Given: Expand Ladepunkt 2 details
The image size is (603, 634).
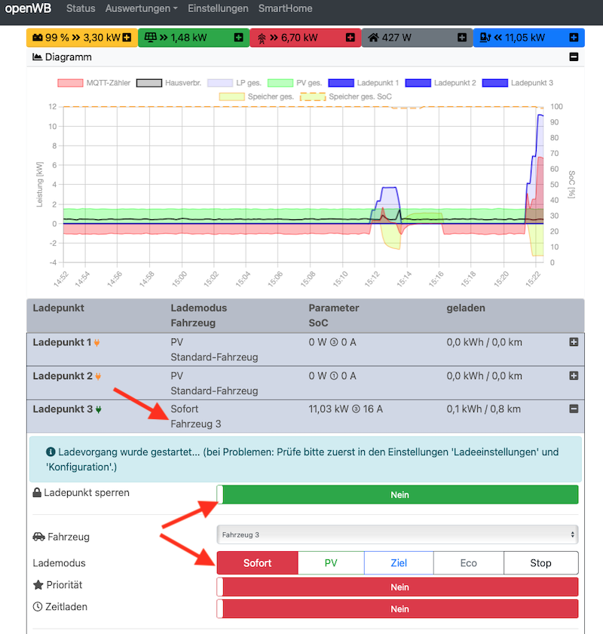Looking at the screenshot, I should pyautogui.click(x=574, y=375).
